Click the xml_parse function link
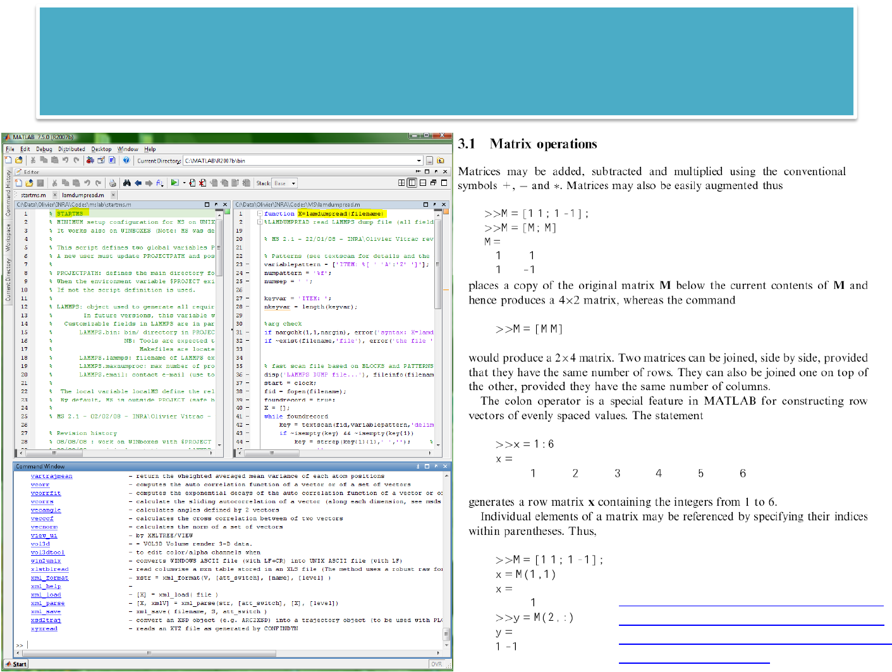This screenshot has height=672, width=892. pyautogui.click(x=47, y=603)
